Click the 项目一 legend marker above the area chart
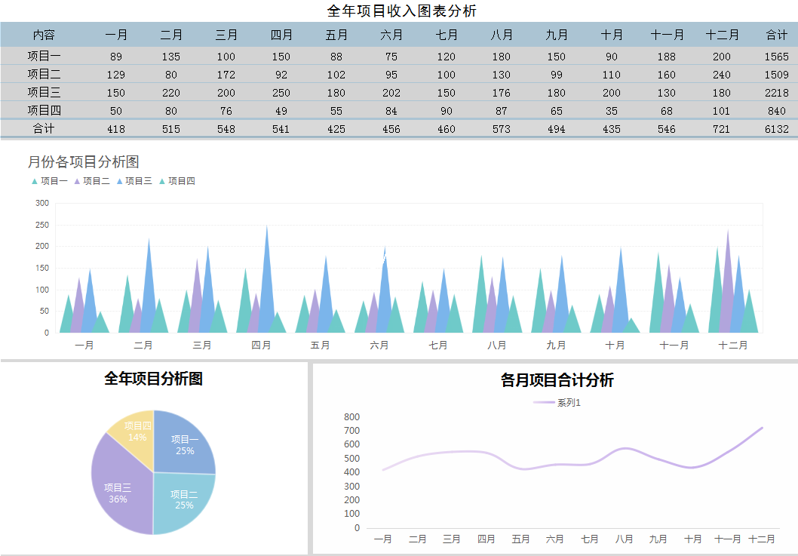 pyautogui.click(x=35, y=181)
